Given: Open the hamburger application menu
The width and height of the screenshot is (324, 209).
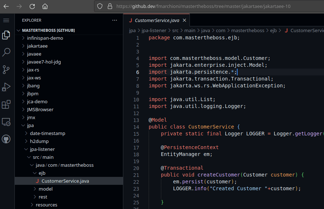Looking at the screenshot, I should tap(6, 20).
